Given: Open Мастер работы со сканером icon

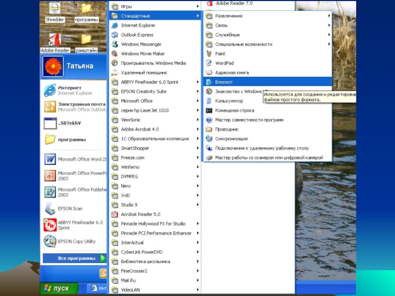Looking at the screenshot, I should click(x=209, y=157).
